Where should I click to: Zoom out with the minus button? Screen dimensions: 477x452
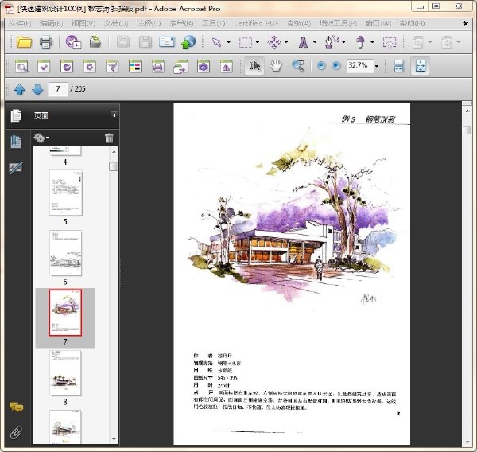tap(321, 65)
